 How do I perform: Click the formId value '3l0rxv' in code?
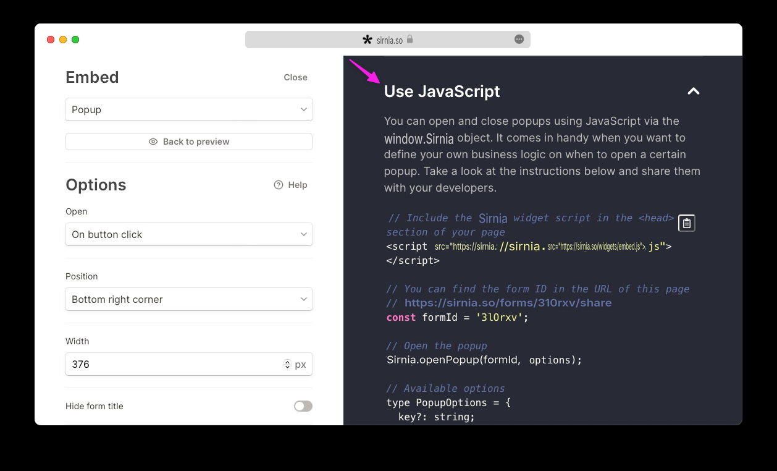pos(500,318)
